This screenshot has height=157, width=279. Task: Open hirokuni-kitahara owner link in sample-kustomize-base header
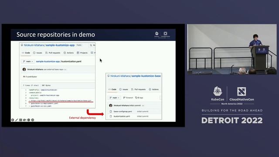click(x=120, y=76)
